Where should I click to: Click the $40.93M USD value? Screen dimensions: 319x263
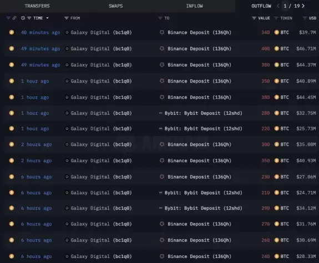tap(306, 160)
